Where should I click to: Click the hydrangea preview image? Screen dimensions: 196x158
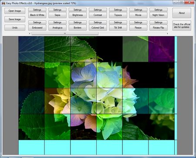tap(98, 95)
